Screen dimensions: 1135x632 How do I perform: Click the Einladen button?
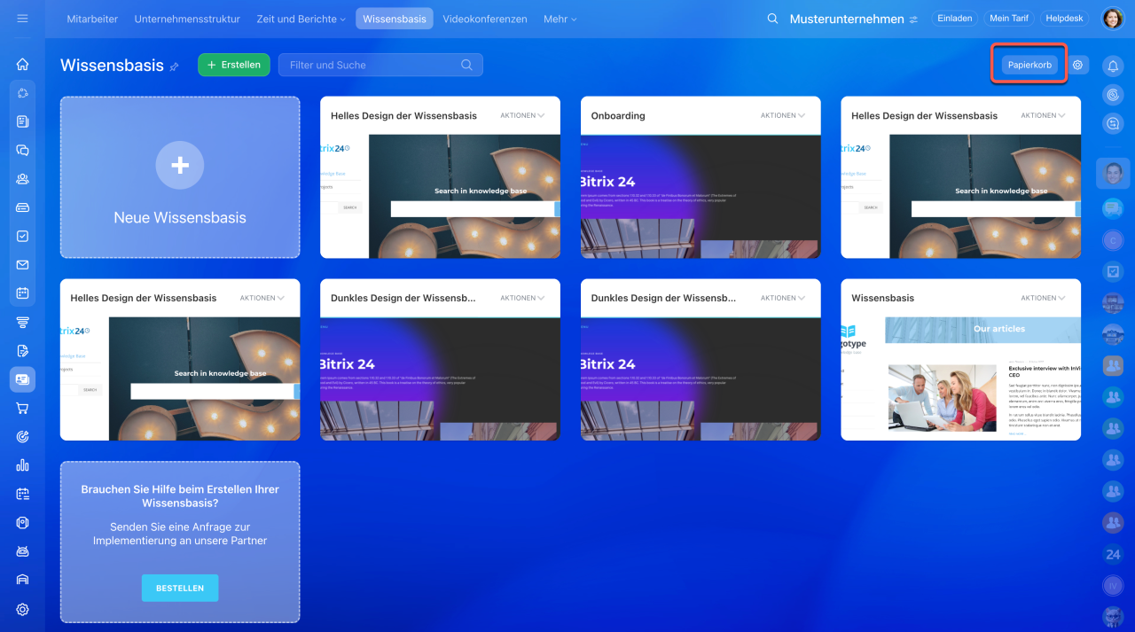(x=954, y=19)
